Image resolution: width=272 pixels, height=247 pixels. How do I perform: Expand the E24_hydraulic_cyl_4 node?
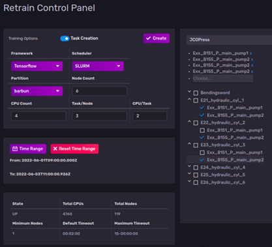[x=189, y=166]
